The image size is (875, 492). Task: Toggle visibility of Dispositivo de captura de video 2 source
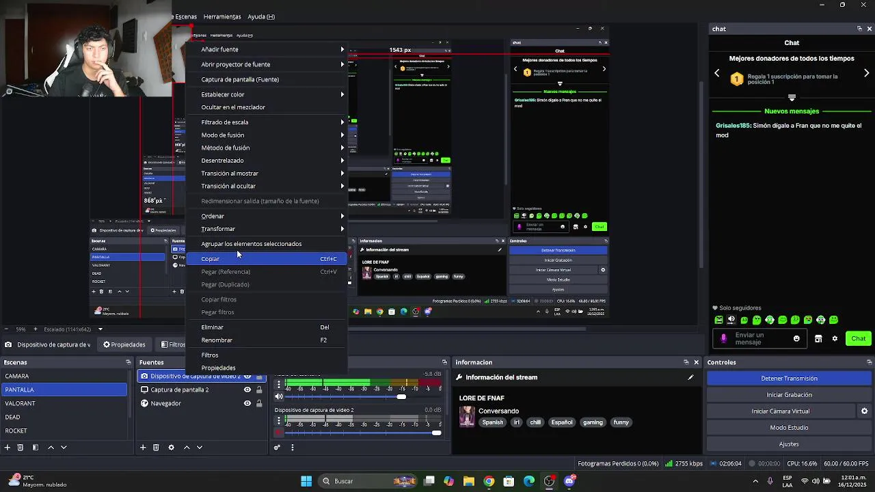point(247,376)
